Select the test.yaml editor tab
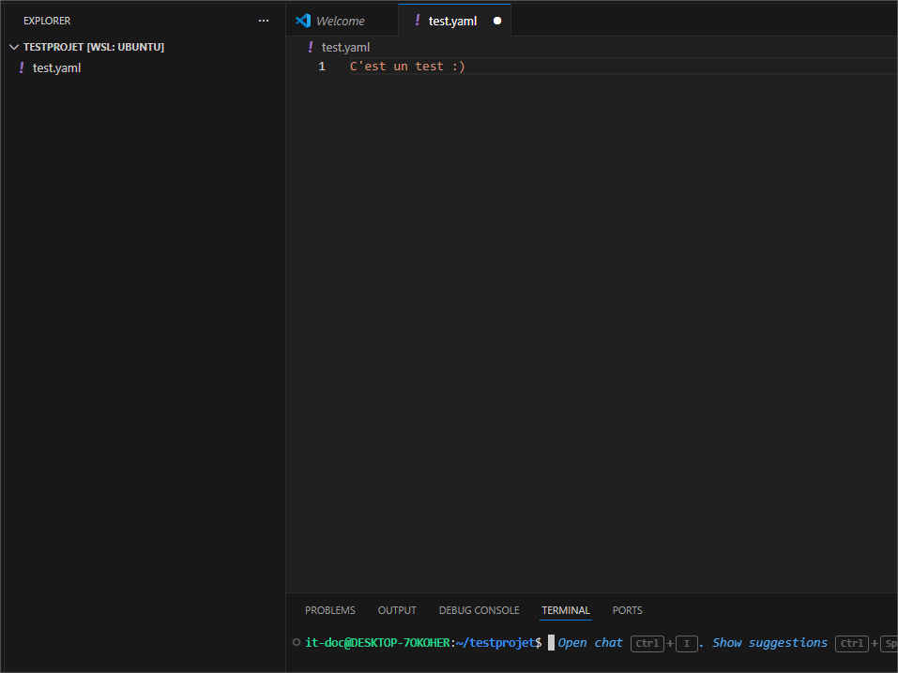This screenshot has height=673, width=898. (453, 21)
